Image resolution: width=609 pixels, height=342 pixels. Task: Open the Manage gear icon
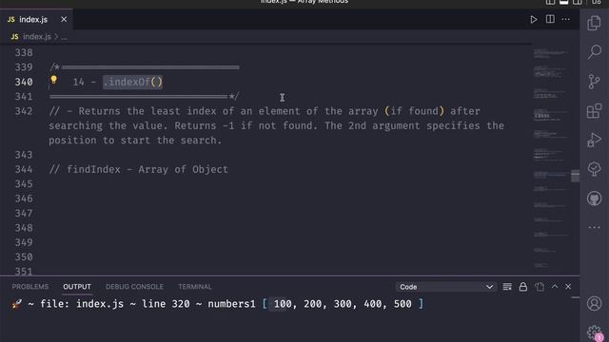tap(594, 332)
